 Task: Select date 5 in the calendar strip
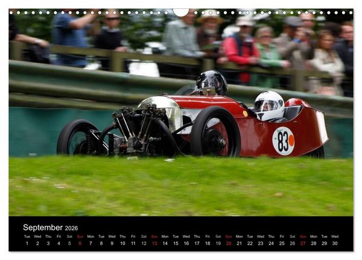coord(69,243)
